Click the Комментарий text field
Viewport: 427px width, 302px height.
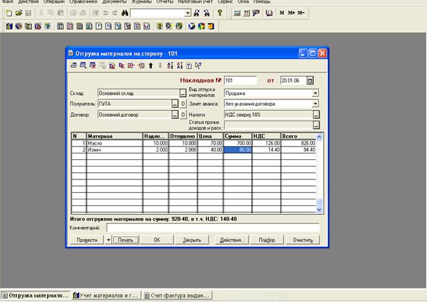213,228
